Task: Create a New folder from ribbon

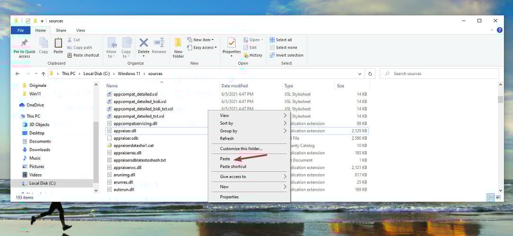Action: pyautogui.click(x=178, y=47)
